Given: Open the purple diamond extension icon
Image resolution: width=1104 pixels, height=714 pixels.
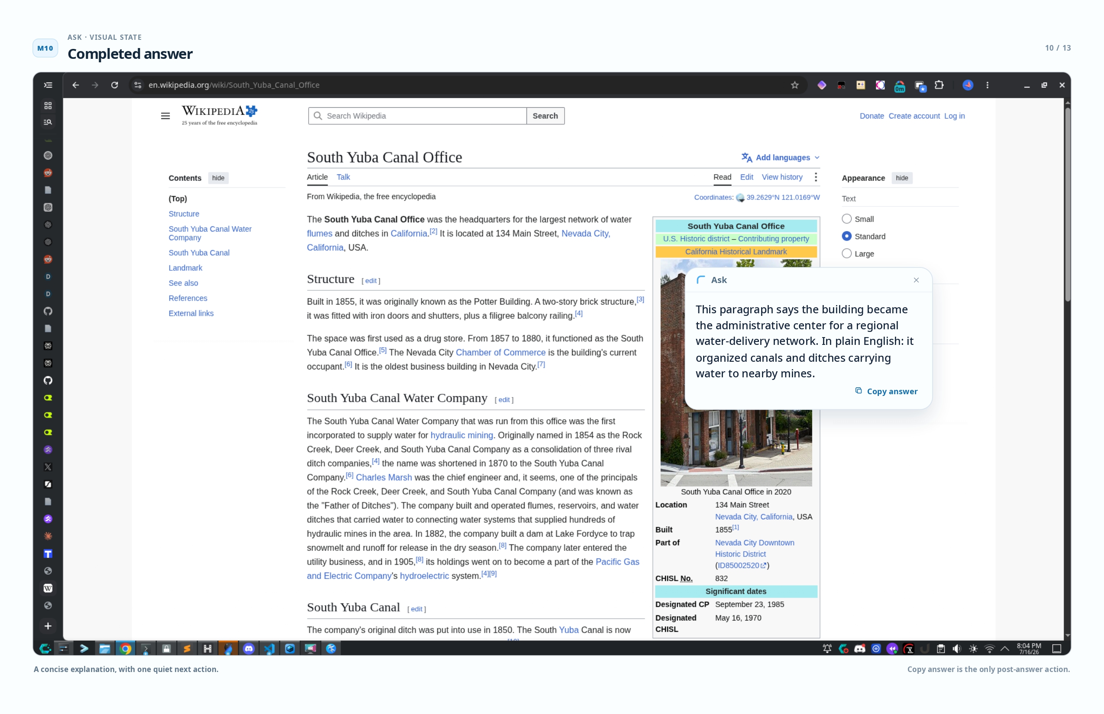Looking at the screenshot, I should pyautogui.click(x=822, y=85).
